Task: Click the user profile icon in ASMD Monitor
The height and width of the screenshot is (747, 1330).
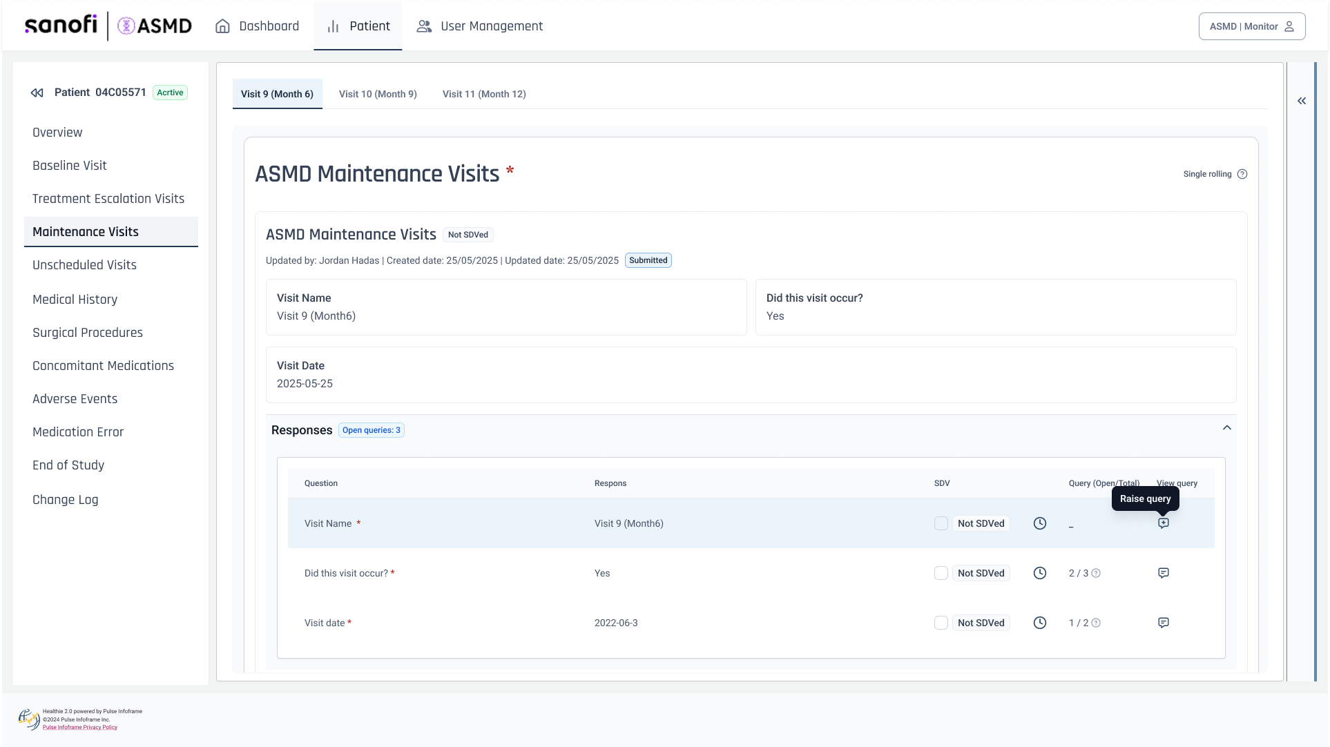Action: pyautogui.click(x=1289, y=26)
